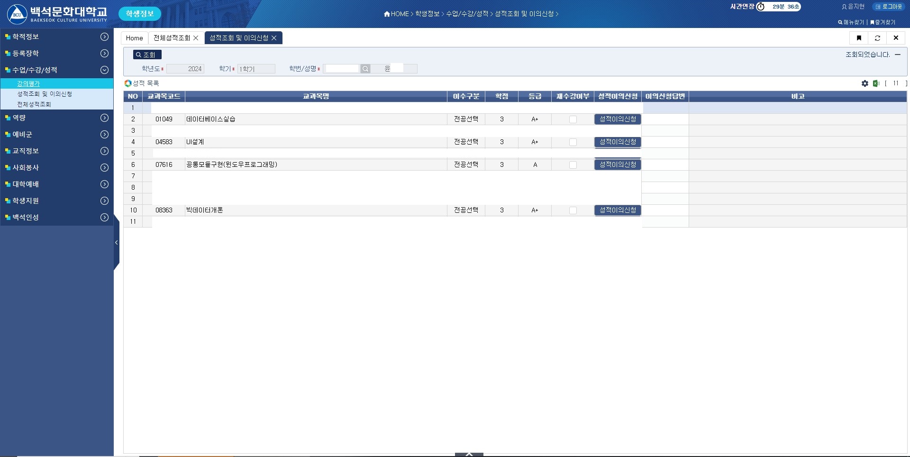Image resolution: width=910 pixels, height=457 pixels.
Task: Toggle the retake checkbox for 빅데이터개론
Action: tap(573, 210)
